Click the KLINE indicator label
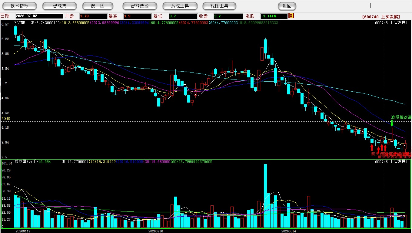This screenshot has height=233, width=412. pyautogui.click(x=20, y=22)
